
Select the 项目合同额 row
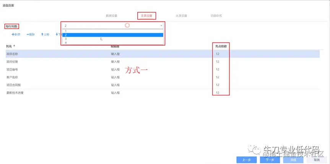pyautogui.click(x=163, y=85)
